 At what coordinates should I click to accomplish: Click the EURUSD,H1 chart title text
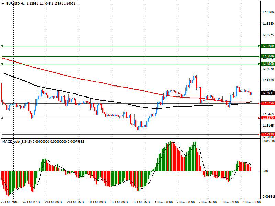(15, 4)
